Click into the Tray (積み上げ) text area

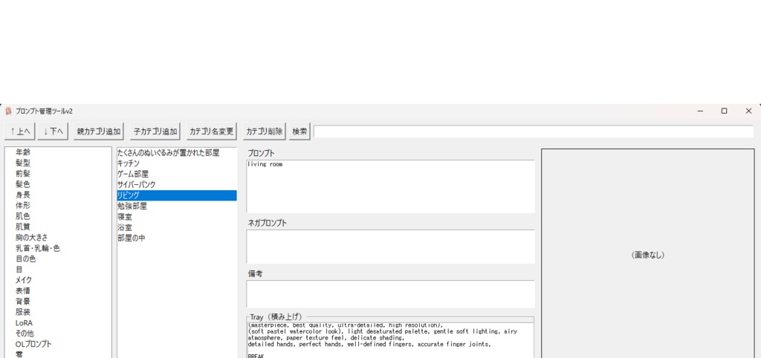[x=390, y=340]
